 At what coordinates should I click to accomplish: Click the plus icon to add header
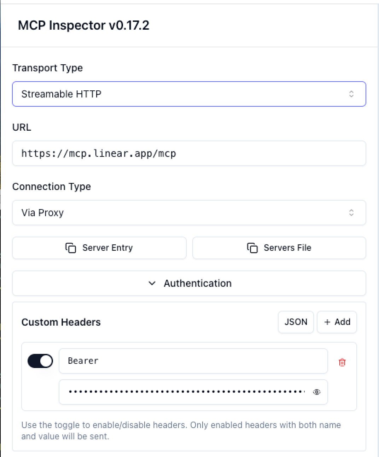pyautogui.click(x=327, y=322)
